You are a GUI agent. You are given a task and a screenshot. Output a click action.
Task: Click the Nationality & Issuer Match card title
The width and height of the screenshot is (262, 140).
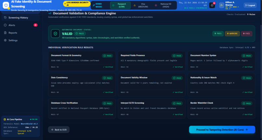(x=203, y=78)
